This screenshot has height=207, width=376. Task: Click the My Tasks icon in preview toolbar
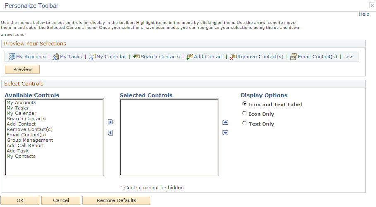56,57
